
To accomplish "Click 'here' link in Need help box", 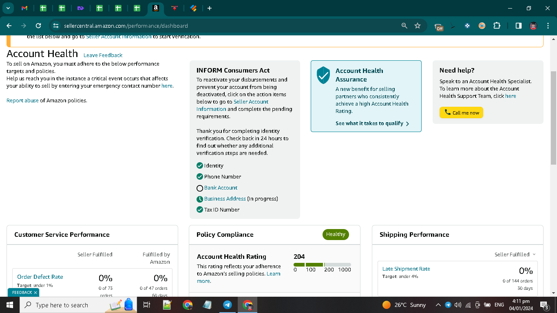I will [x=511, y=96].
